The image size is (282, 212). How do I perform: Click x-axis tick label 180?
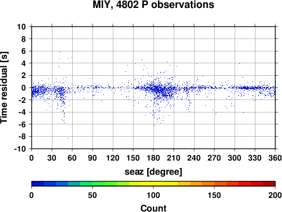pos(153,158)
